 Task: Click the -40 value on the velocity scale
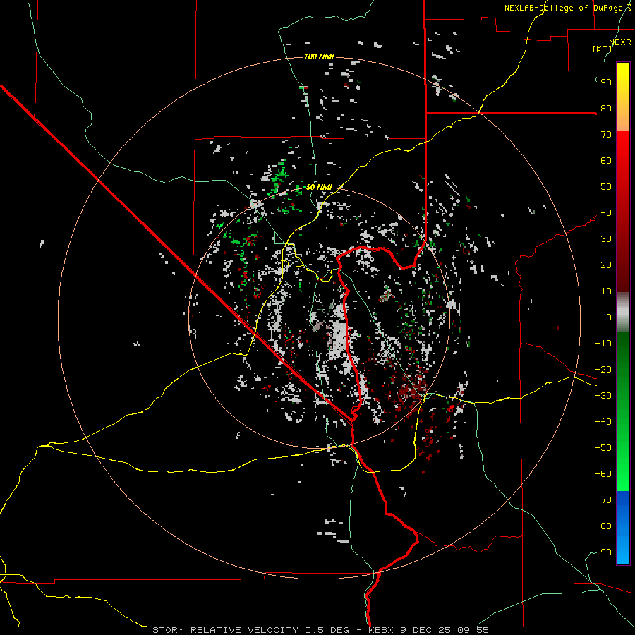pyautogui.click(x=603, y=422)
